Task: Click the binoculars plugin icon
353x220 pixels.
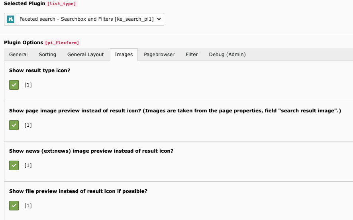Action: point(11,19)
